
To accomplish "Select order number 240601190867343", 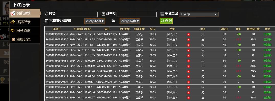I will (x=57, y=76).
